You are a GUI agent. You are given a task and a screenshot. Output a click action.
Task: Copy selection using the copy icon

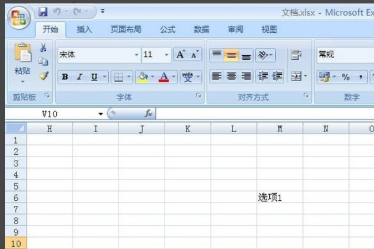43,62
